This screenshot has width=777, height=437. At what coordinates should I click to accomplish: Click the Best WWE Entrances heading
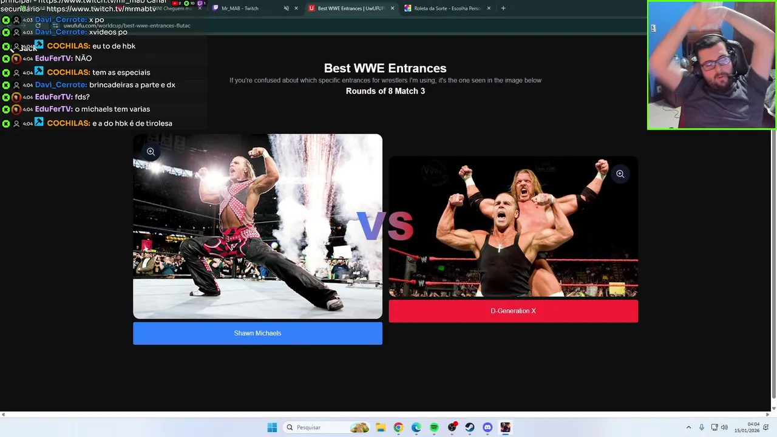click(385, 69)
